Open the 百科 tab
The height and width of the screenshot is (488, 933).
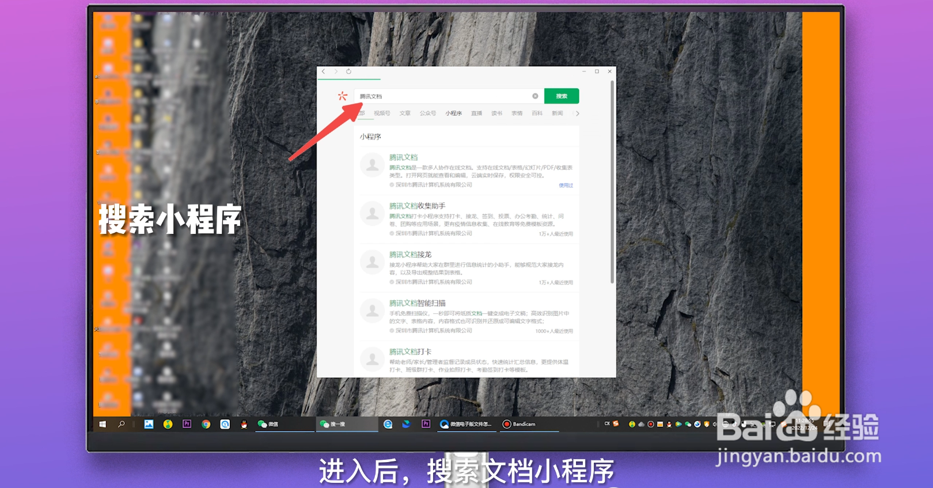pos(537,114)
